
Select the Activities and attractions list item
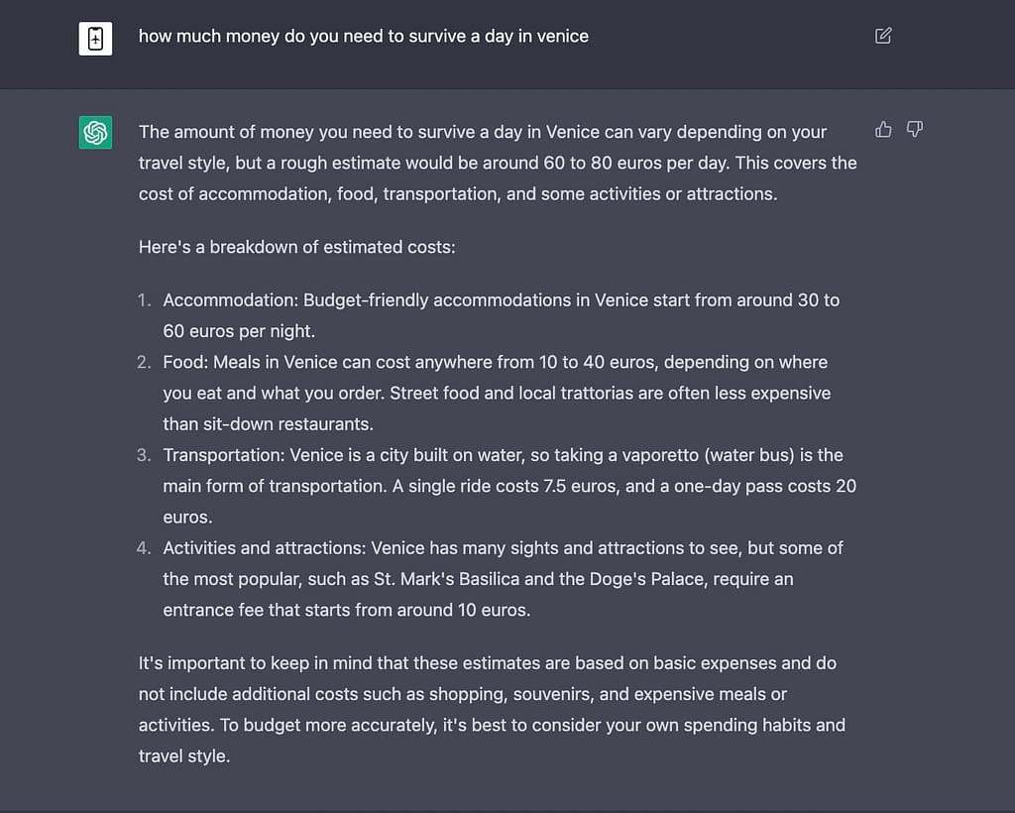pos(503,579)
